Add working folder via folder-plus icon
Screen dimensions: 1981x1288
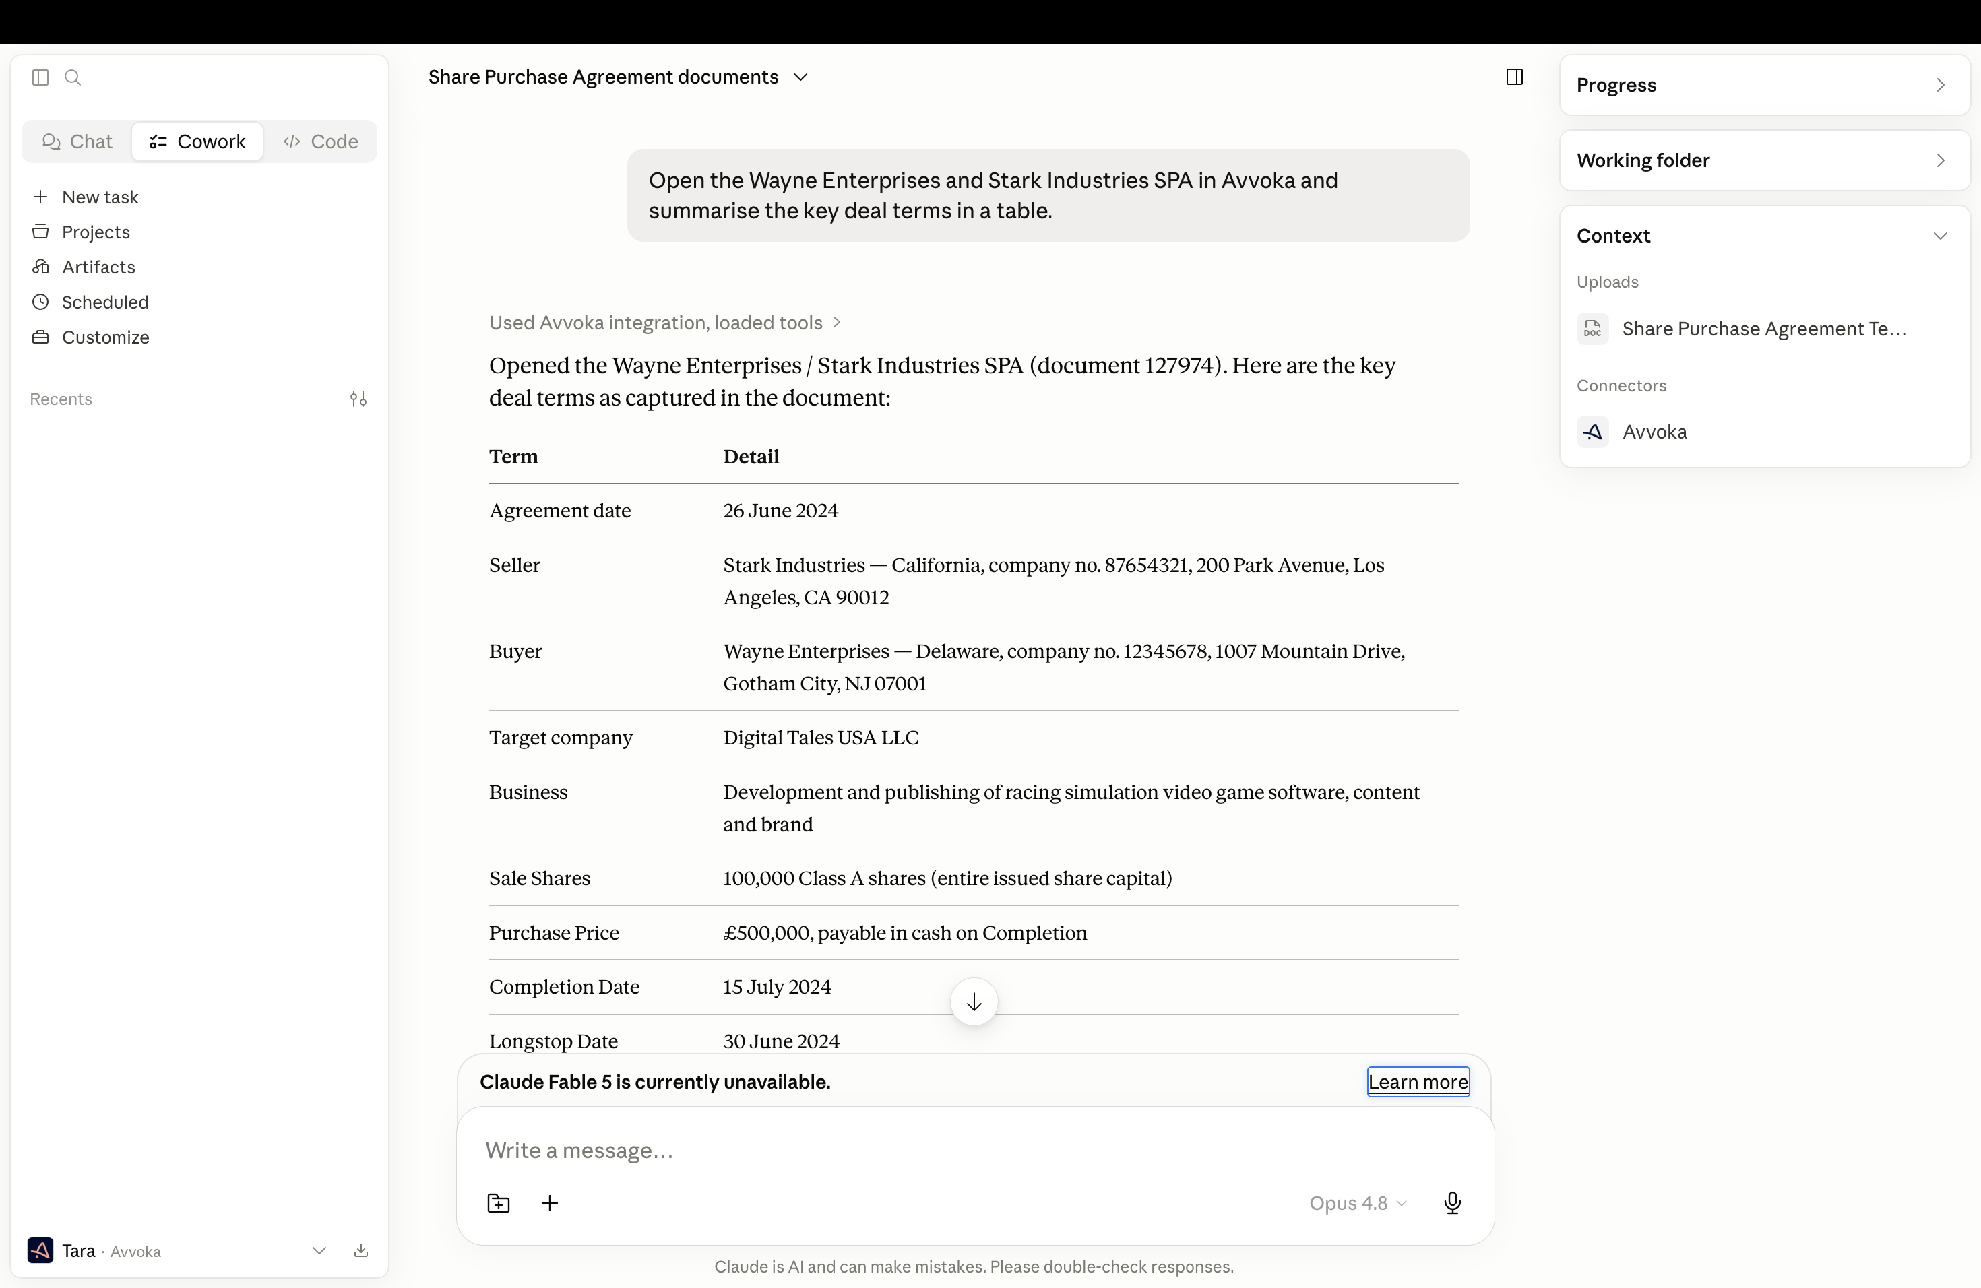[x=499, y=1203]
